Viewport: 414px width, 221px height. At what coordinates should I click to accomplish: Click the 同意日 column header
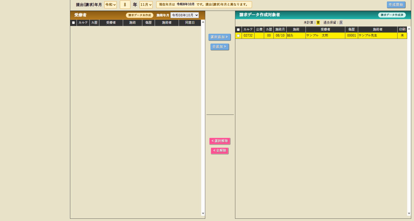tap(190, 23)
